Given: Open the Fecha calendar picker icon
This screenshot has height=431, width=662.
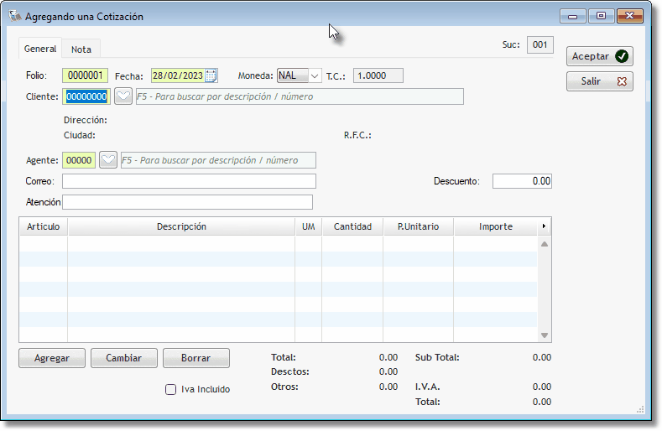Looking at the screenshot, I should click(211, 75).
